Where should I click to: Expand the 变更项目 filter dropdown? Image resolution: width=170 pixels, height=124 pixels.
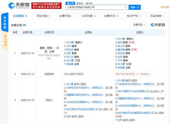point(139,25)
